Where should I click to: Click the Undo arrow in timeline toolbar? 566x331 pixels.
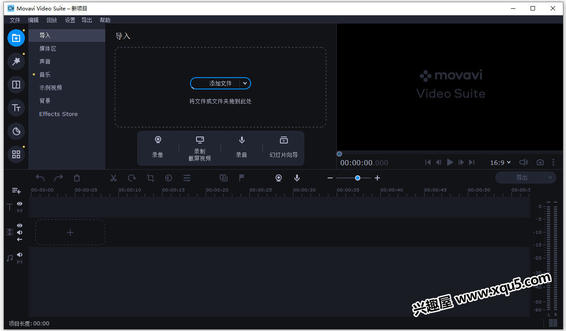[x=40, y=178]
